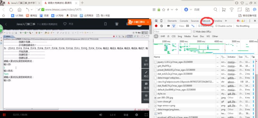
Task: Click the capture screenshots camera icon
Action: (168, 26)
